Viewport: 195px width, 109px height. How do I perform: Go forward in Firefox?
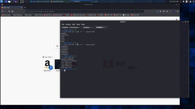click(x=6, y=11)
